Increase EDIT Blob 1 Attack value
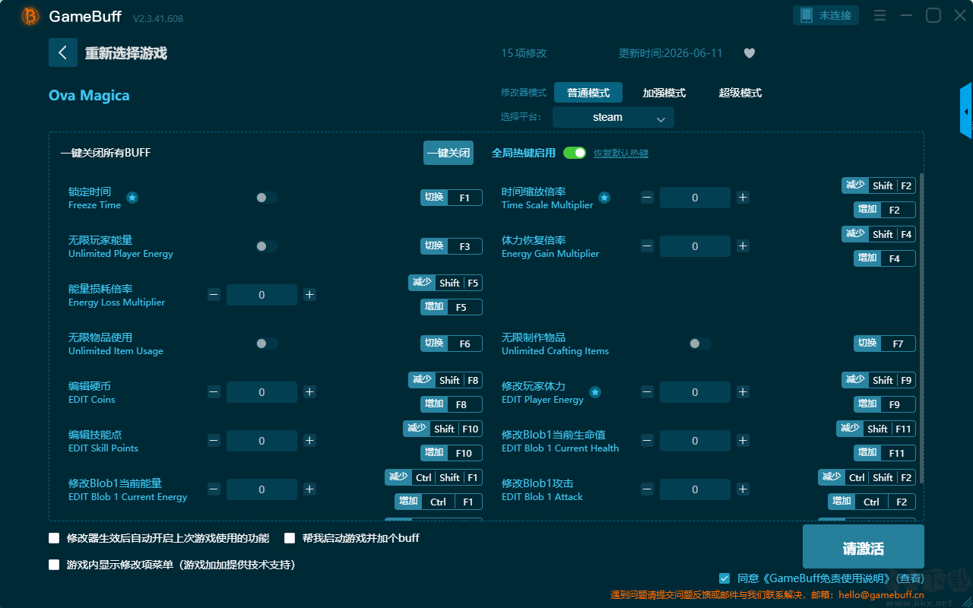 coord(743,489)
